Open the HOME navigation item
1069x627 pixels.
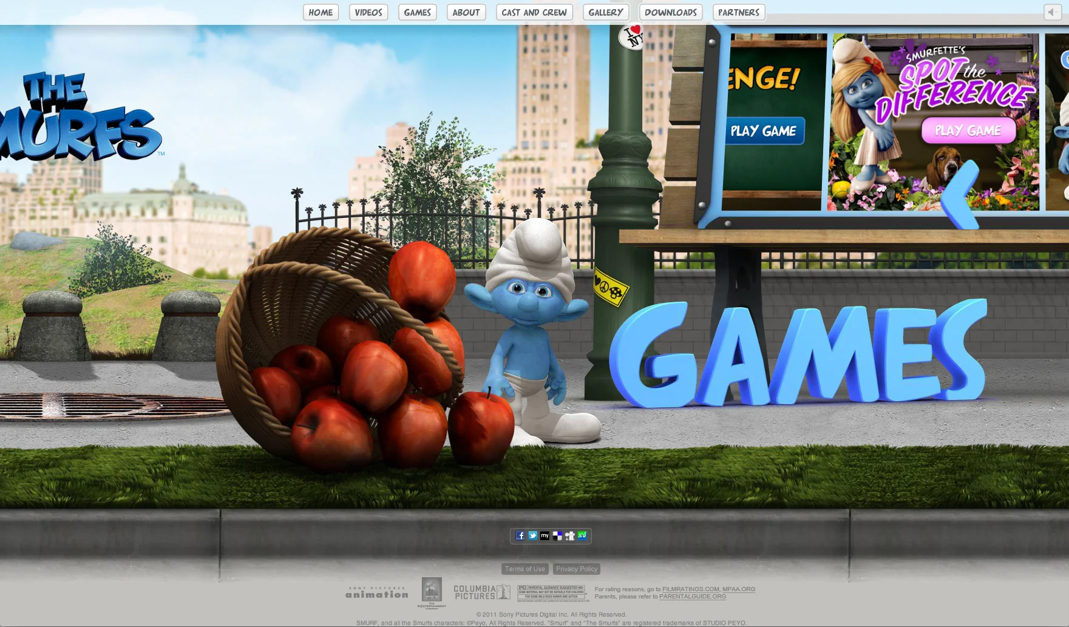coord(321,12)
